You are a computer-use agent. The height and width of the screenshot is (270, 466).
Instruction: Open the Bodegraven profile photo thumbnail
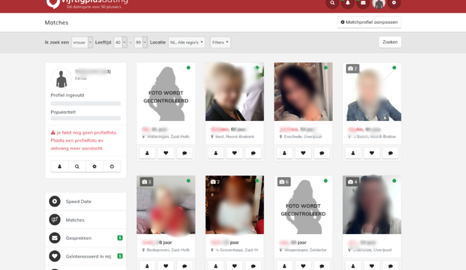pyautogui.click(x=165, y=205)
